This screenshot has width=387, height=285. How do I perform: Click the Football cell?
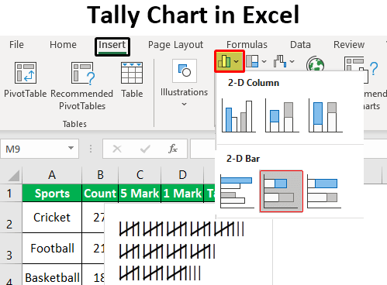[52, 249]
